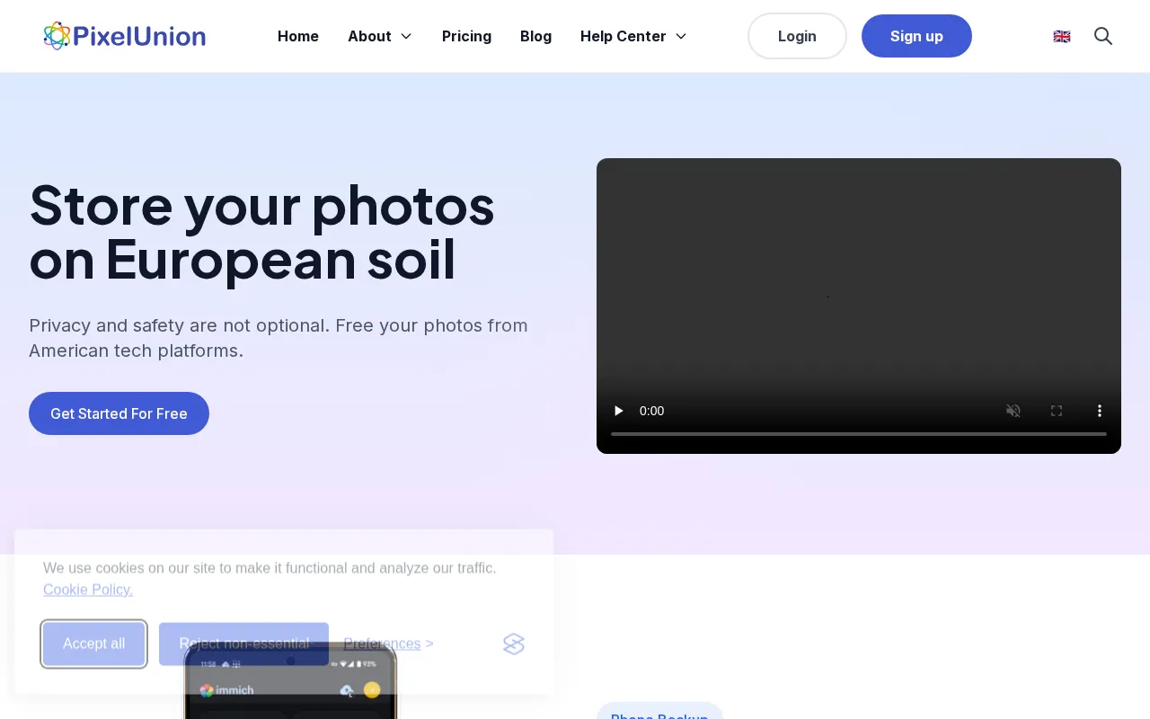Unmute the video with the speaker icon
This screenshot has height=719, width=1150.
[x=1013, y=411]
